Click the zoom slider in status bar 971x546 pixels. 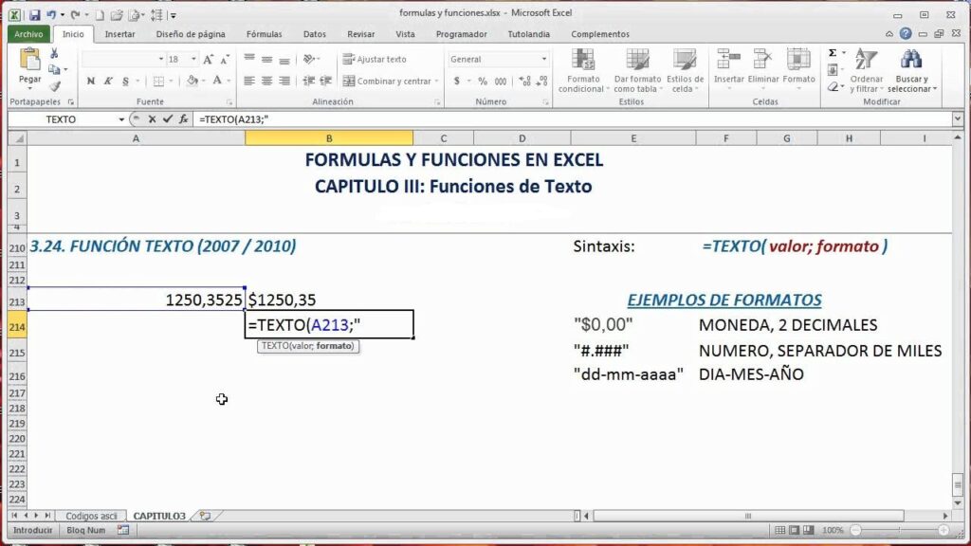coord(899,531)
